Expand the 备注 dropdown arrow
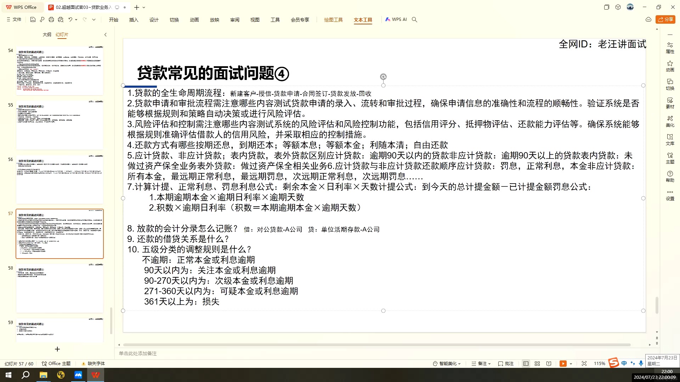Viewport: 680px width, 382px height. 489,364
